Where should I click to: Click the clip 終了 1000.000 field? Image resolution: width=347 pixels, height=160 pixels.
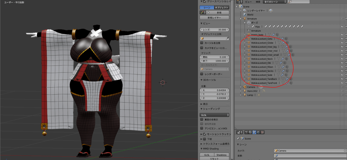click(x=215, y=61)
